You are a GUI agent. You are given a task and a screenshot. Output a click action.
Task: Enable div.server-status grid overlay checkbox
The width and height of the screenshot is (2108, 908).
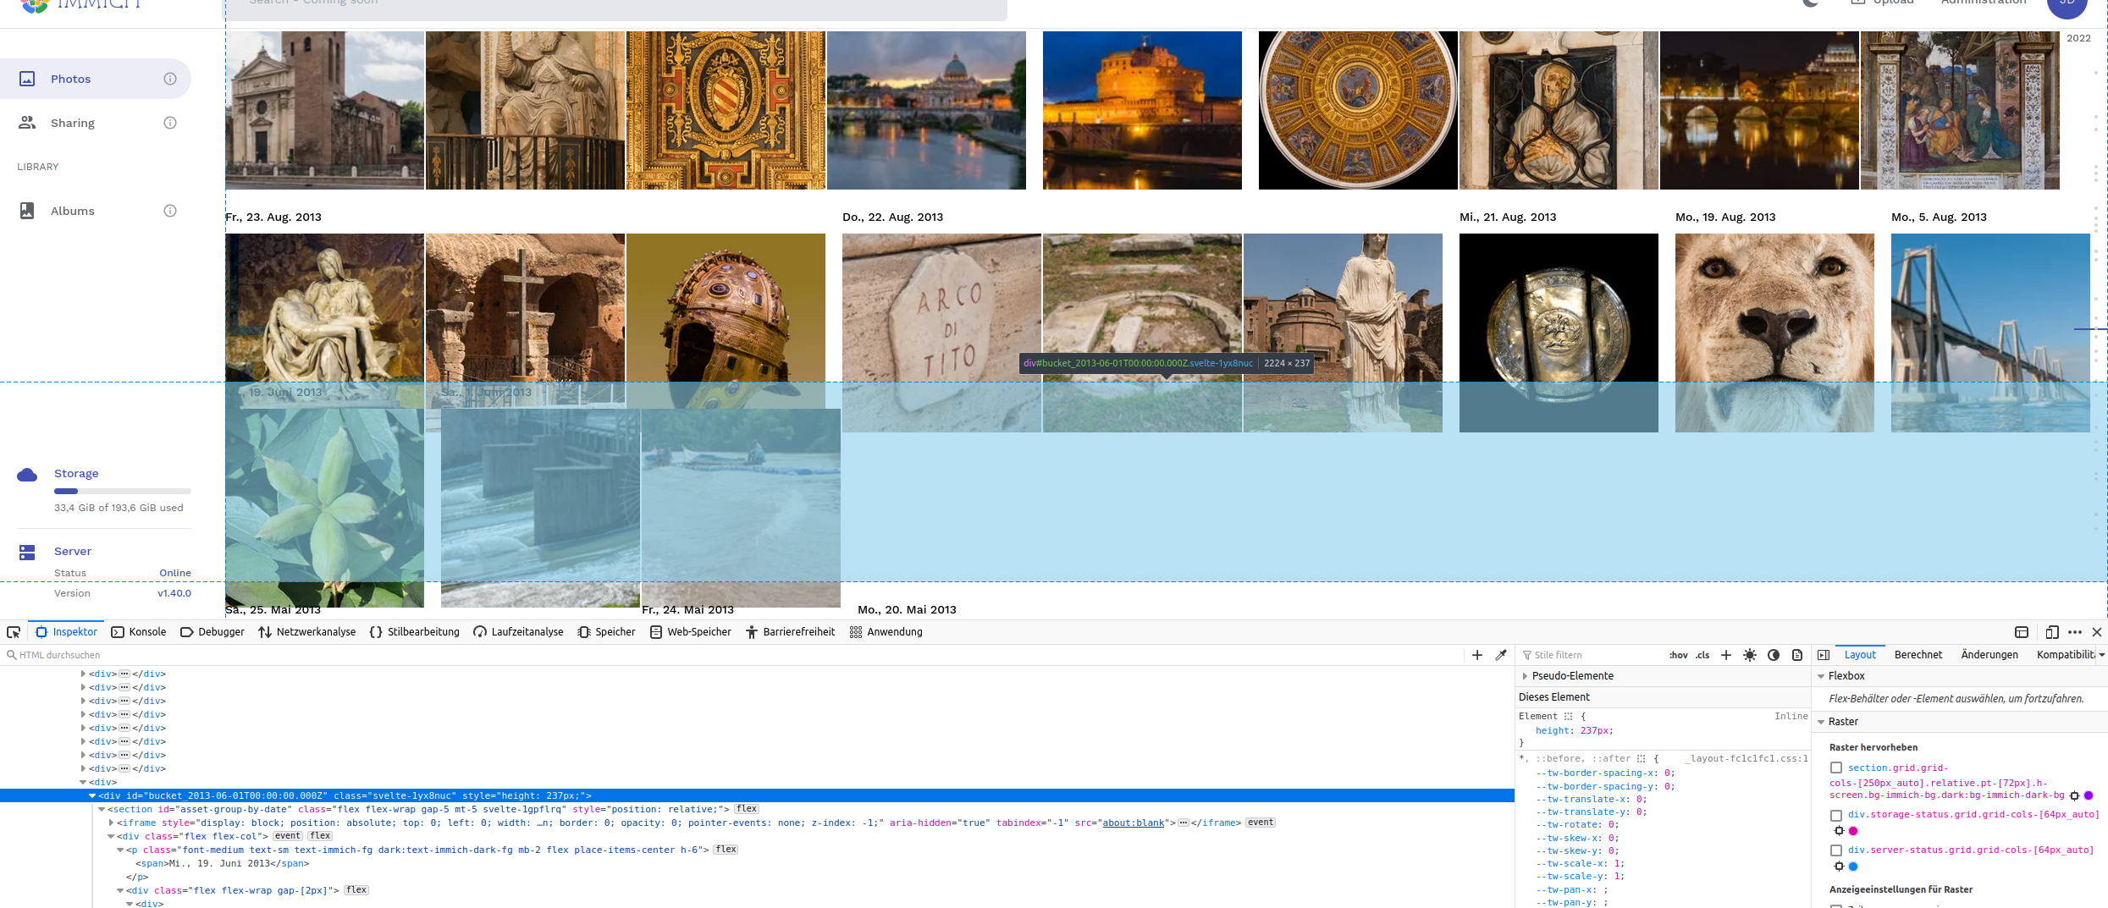pos(1836,850)
